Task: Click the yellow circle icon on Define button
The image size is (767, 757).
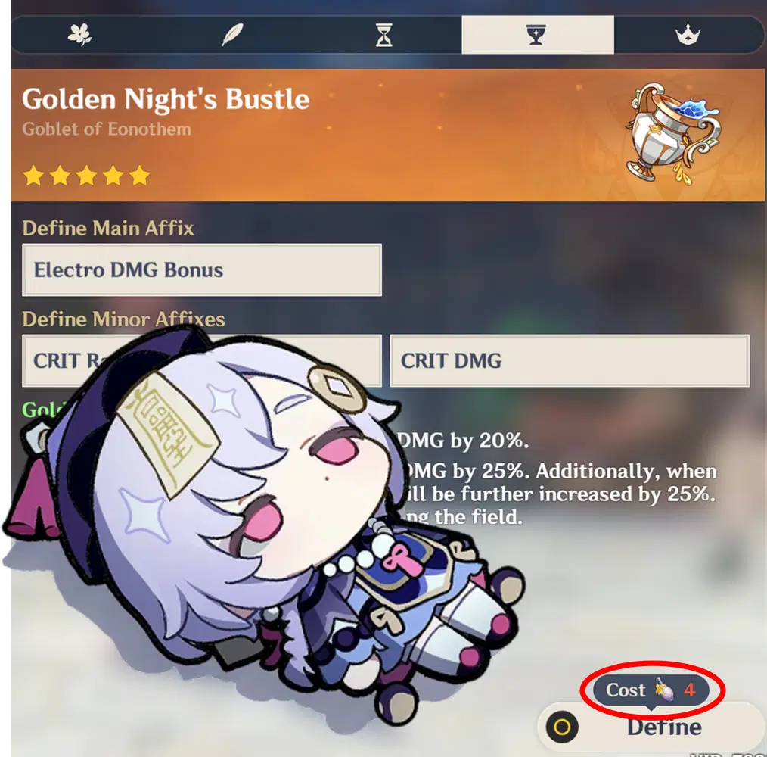Action: pyautogui.click(x=562, y=727)
